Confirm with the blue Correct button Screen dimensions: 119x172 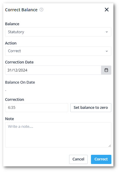(101, 159)
